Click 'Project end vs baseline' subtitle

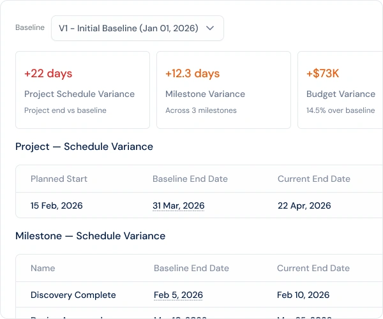click(x=65, y=110)
